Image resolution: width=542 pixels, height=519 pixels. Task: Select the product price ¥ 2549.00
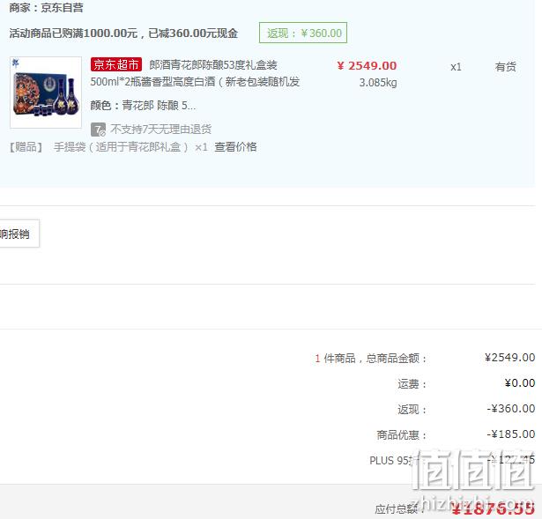coord(367,66)
